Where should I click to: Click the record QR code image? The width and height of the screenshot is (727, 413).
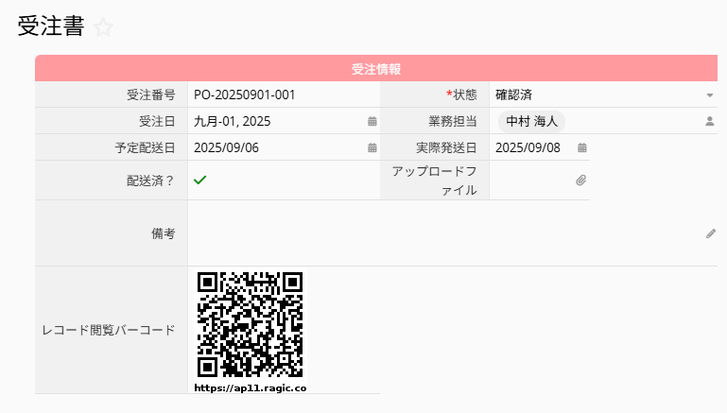pos(251,324)
